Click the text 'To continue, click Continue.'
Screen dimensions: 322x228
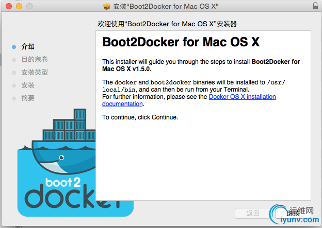coord(140,117)
